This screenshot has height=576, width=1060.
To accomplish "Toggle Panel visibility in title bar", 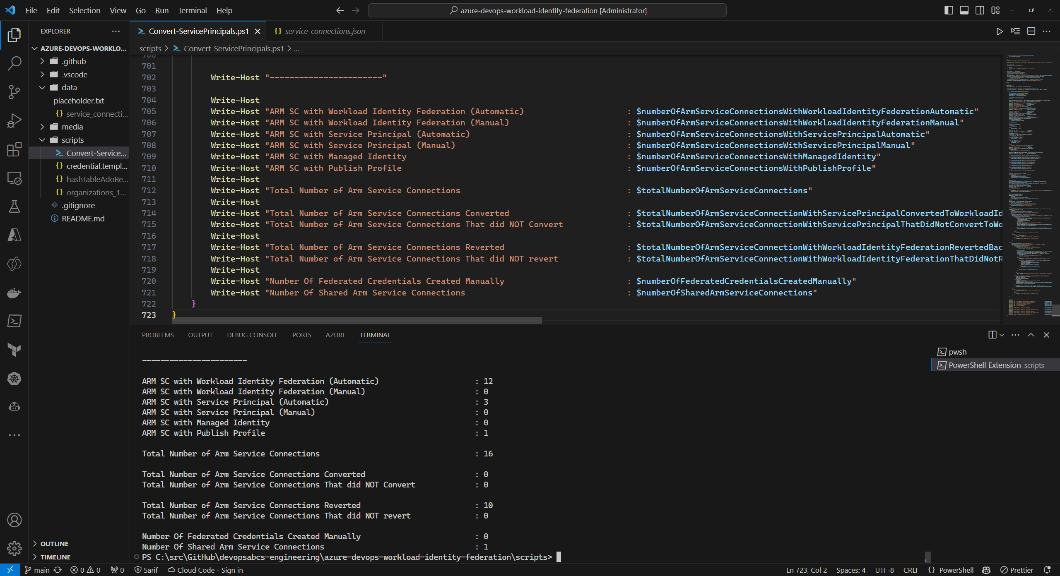I will coord(964,10).
